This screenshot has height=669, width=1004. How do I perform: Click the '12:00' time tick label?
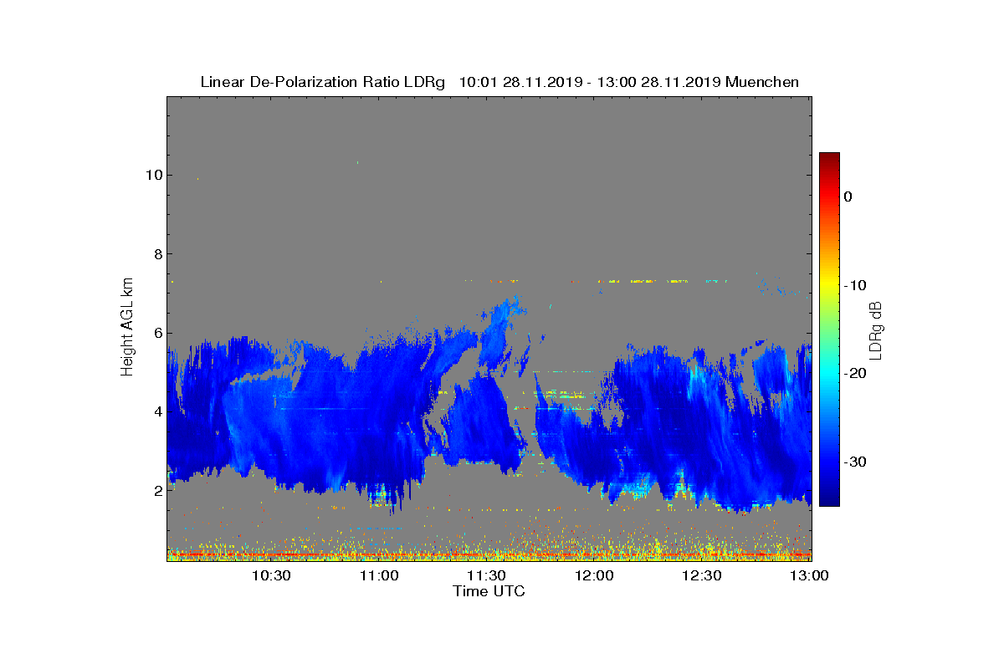click(x=594, y=575)
